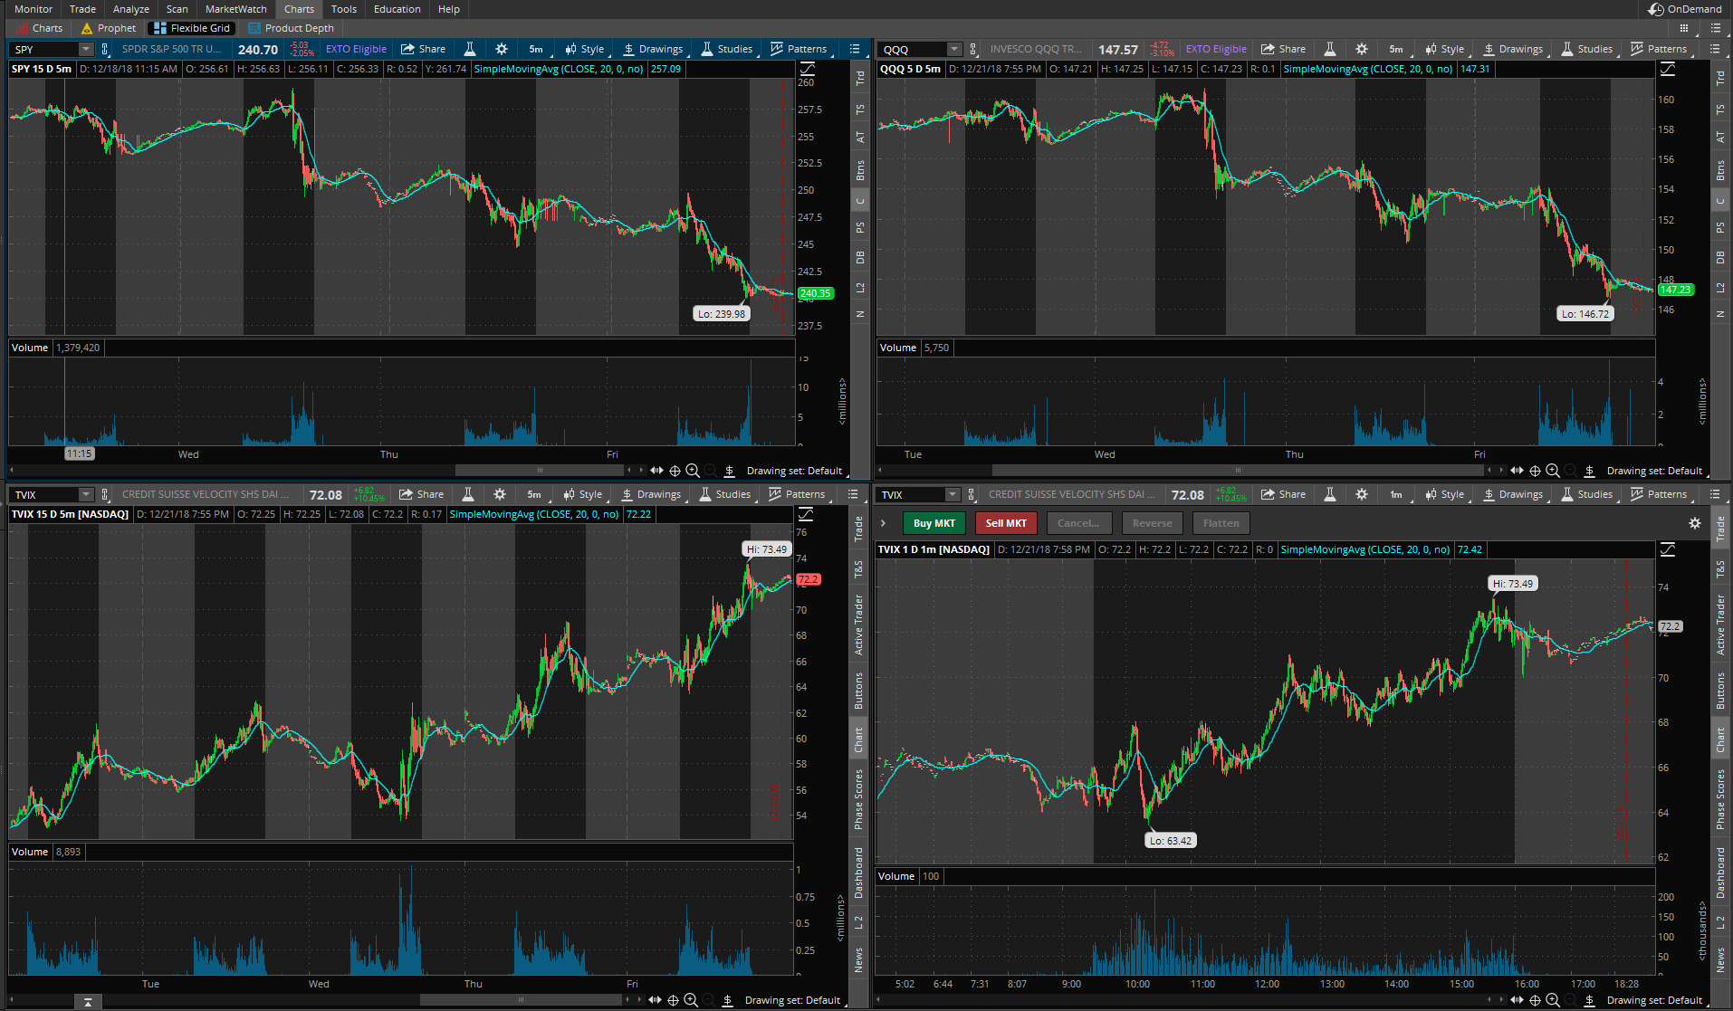The height and width of the screenshot is (1011, 1733).
Task: Click the crosshair icon under the SPY chart
Action: point(675,471)
